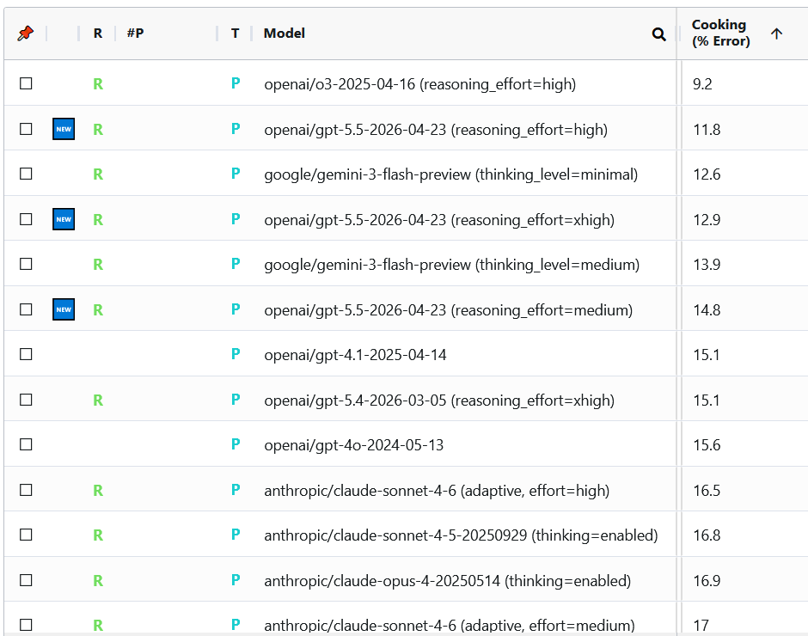Click teal P icon on gemini-3-flash-preview minimal row

coord(236,173)
